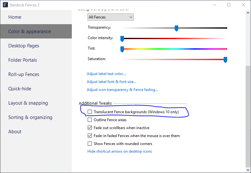Uncheck Fade-in faded Fences on mouse over
Image resolution: width=251 pixels, height=173 pixels.
90,136
